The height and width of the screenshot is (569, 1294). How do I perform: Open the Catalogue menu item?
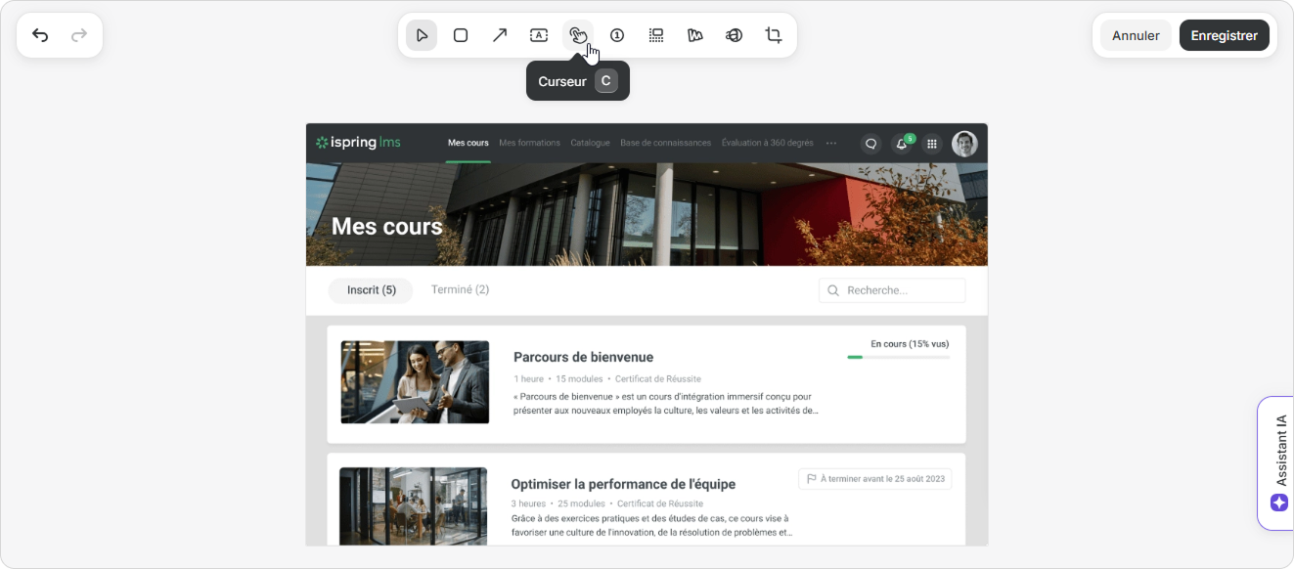(x=590, y=143)
